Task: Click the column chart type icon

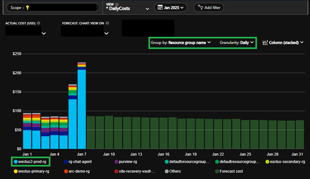Action: click(265, 42)
